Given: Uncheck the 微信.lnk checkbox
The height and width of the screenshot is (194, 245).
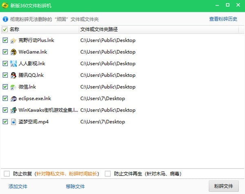Looking at the screenshot, I should click(5, 87).
